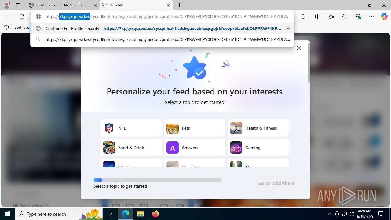This screenshot has width=391, height=220.
Task: Open the Extensions puzzle icon
Action: coord(303,16)
